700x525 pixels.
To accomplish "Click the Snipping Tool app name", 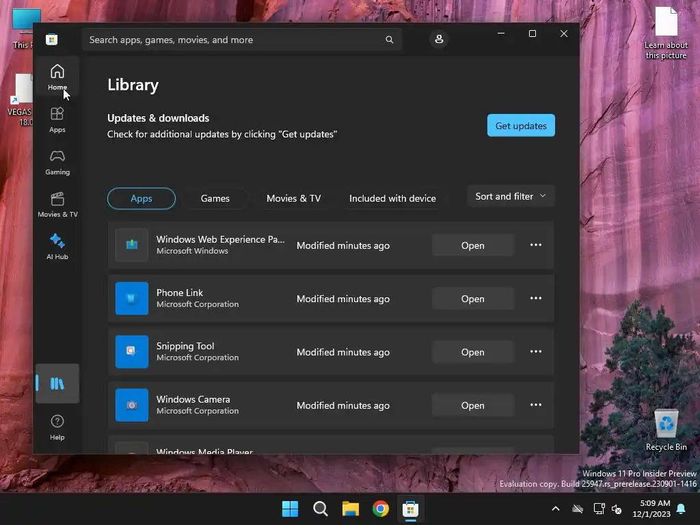I will [x=185, y=346].
